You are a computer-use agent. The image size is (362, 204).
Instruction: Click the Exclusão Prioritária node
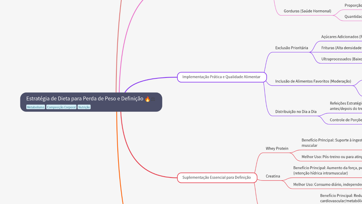pyautogui.click(x=292, y=48)
